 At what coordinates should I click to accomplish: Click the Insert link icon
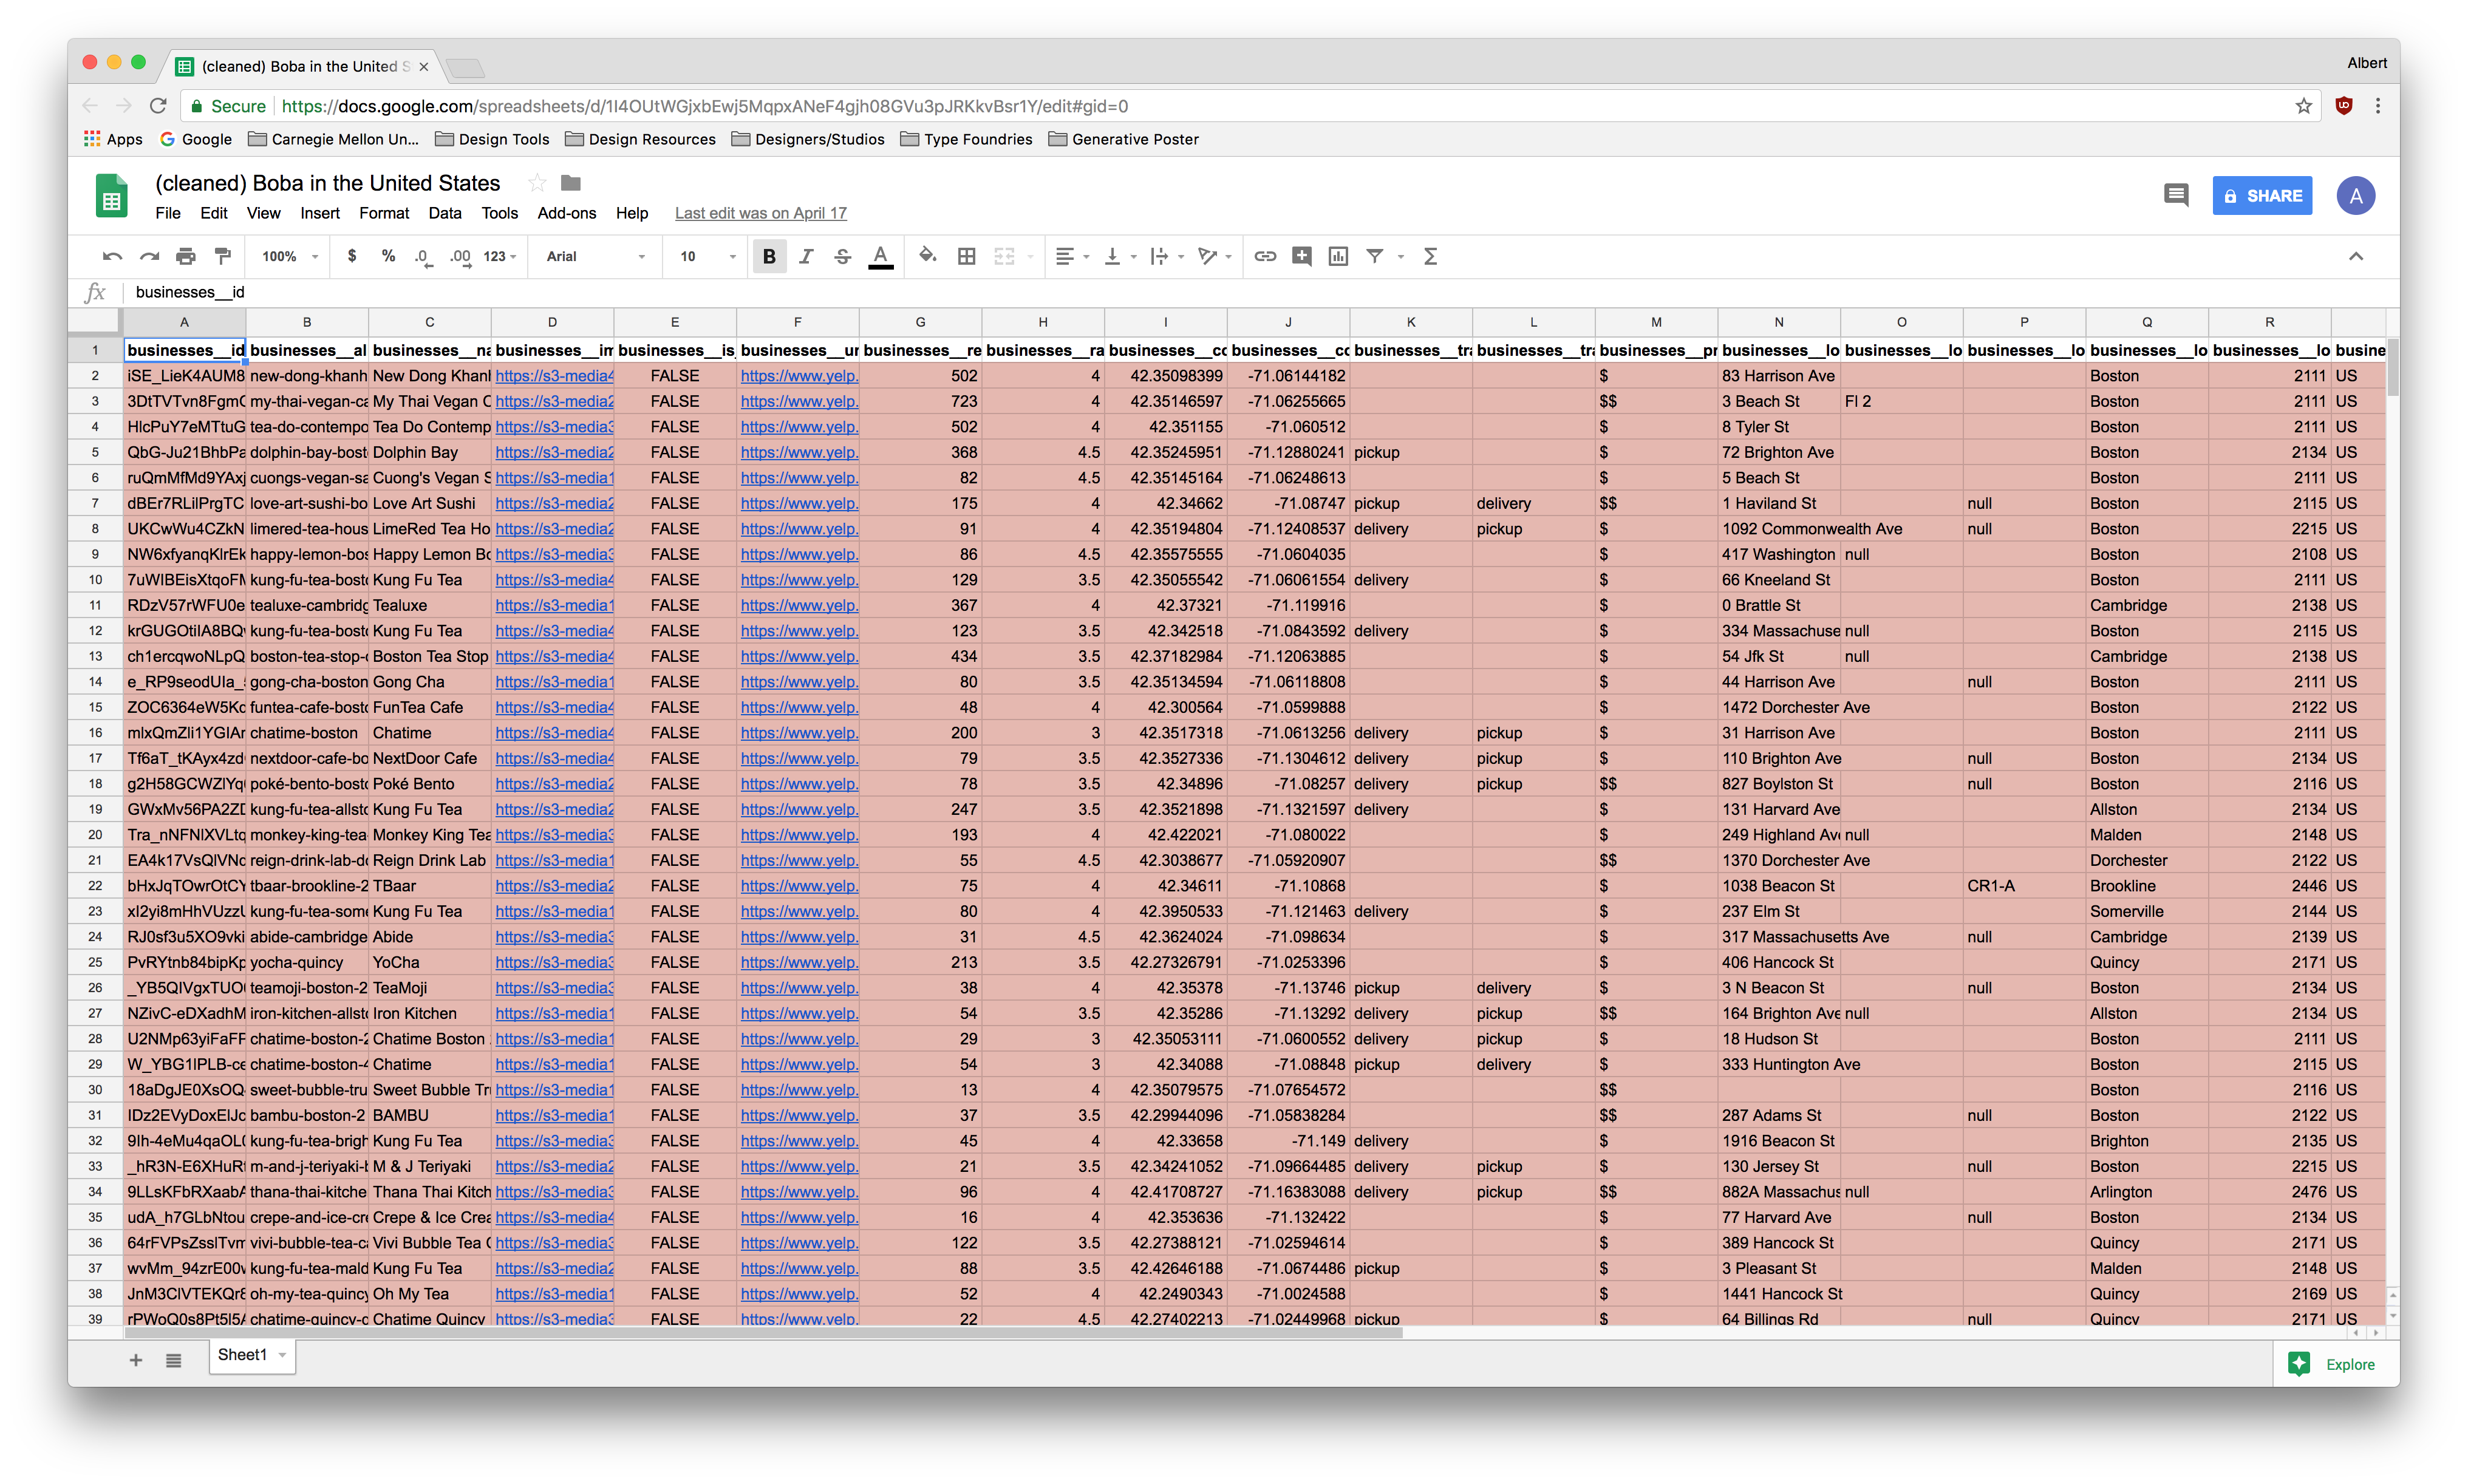[1265, 257]
